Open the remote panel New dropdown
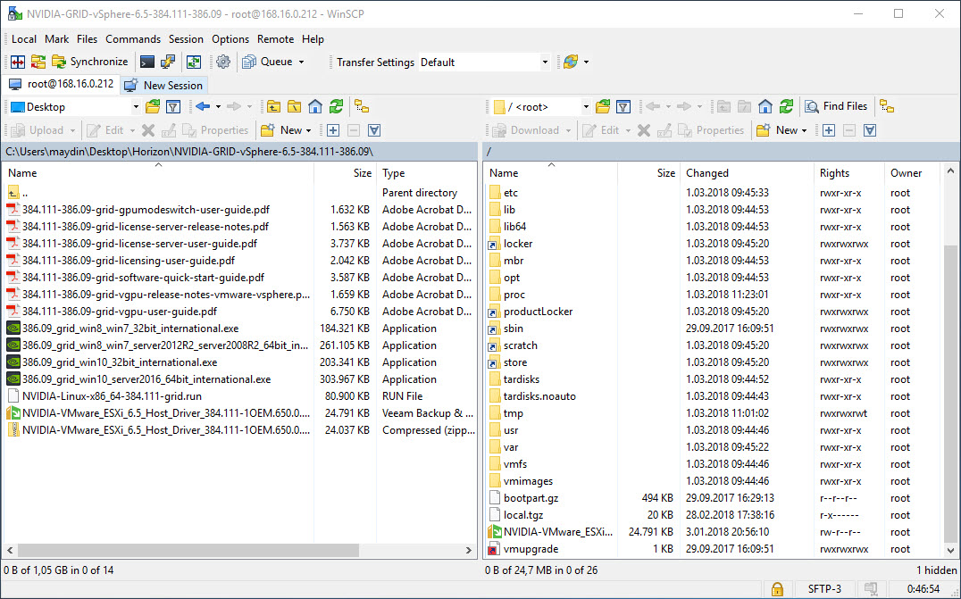The image size is (961, 599). coord(782,130)
